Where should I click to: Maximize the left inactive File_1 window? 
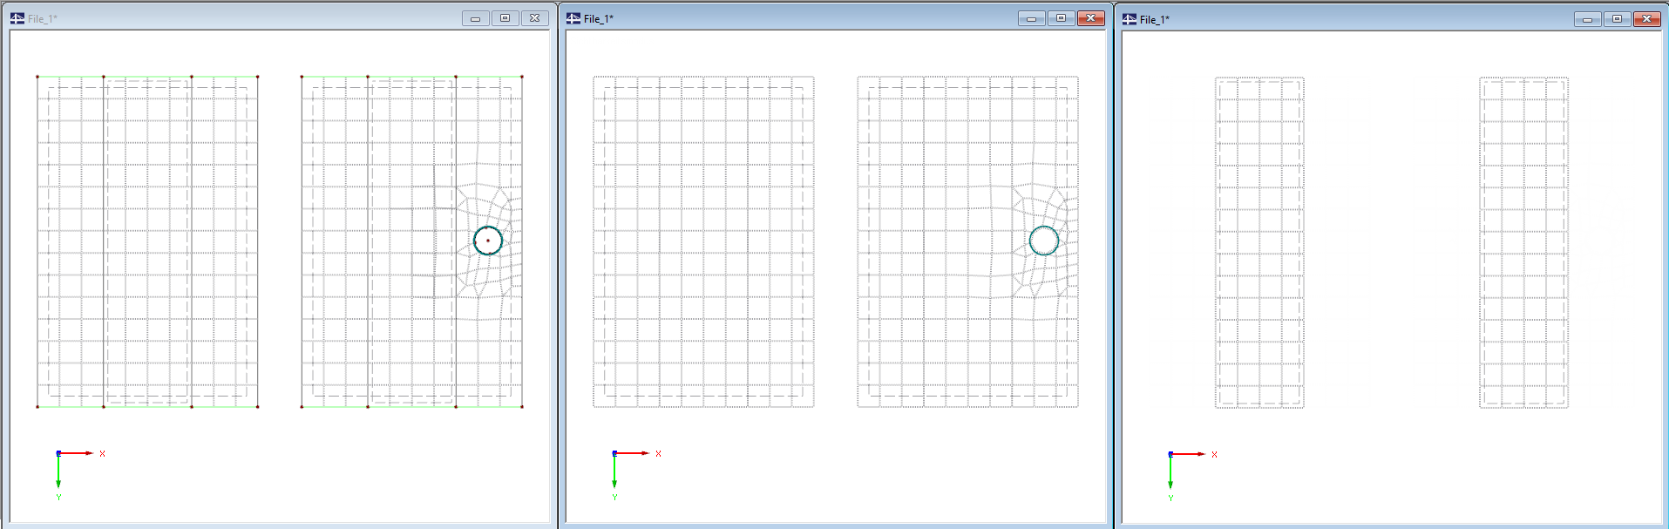pyautogui.click(x=505, y=18)
